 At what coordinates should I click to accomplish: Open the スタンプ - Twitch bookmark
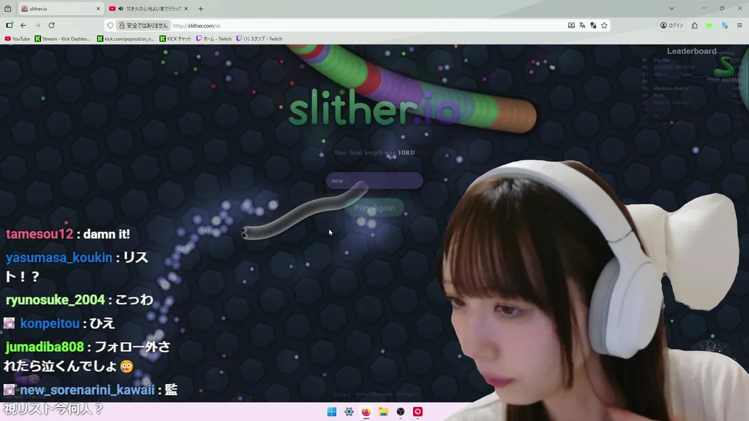(259, 39)
